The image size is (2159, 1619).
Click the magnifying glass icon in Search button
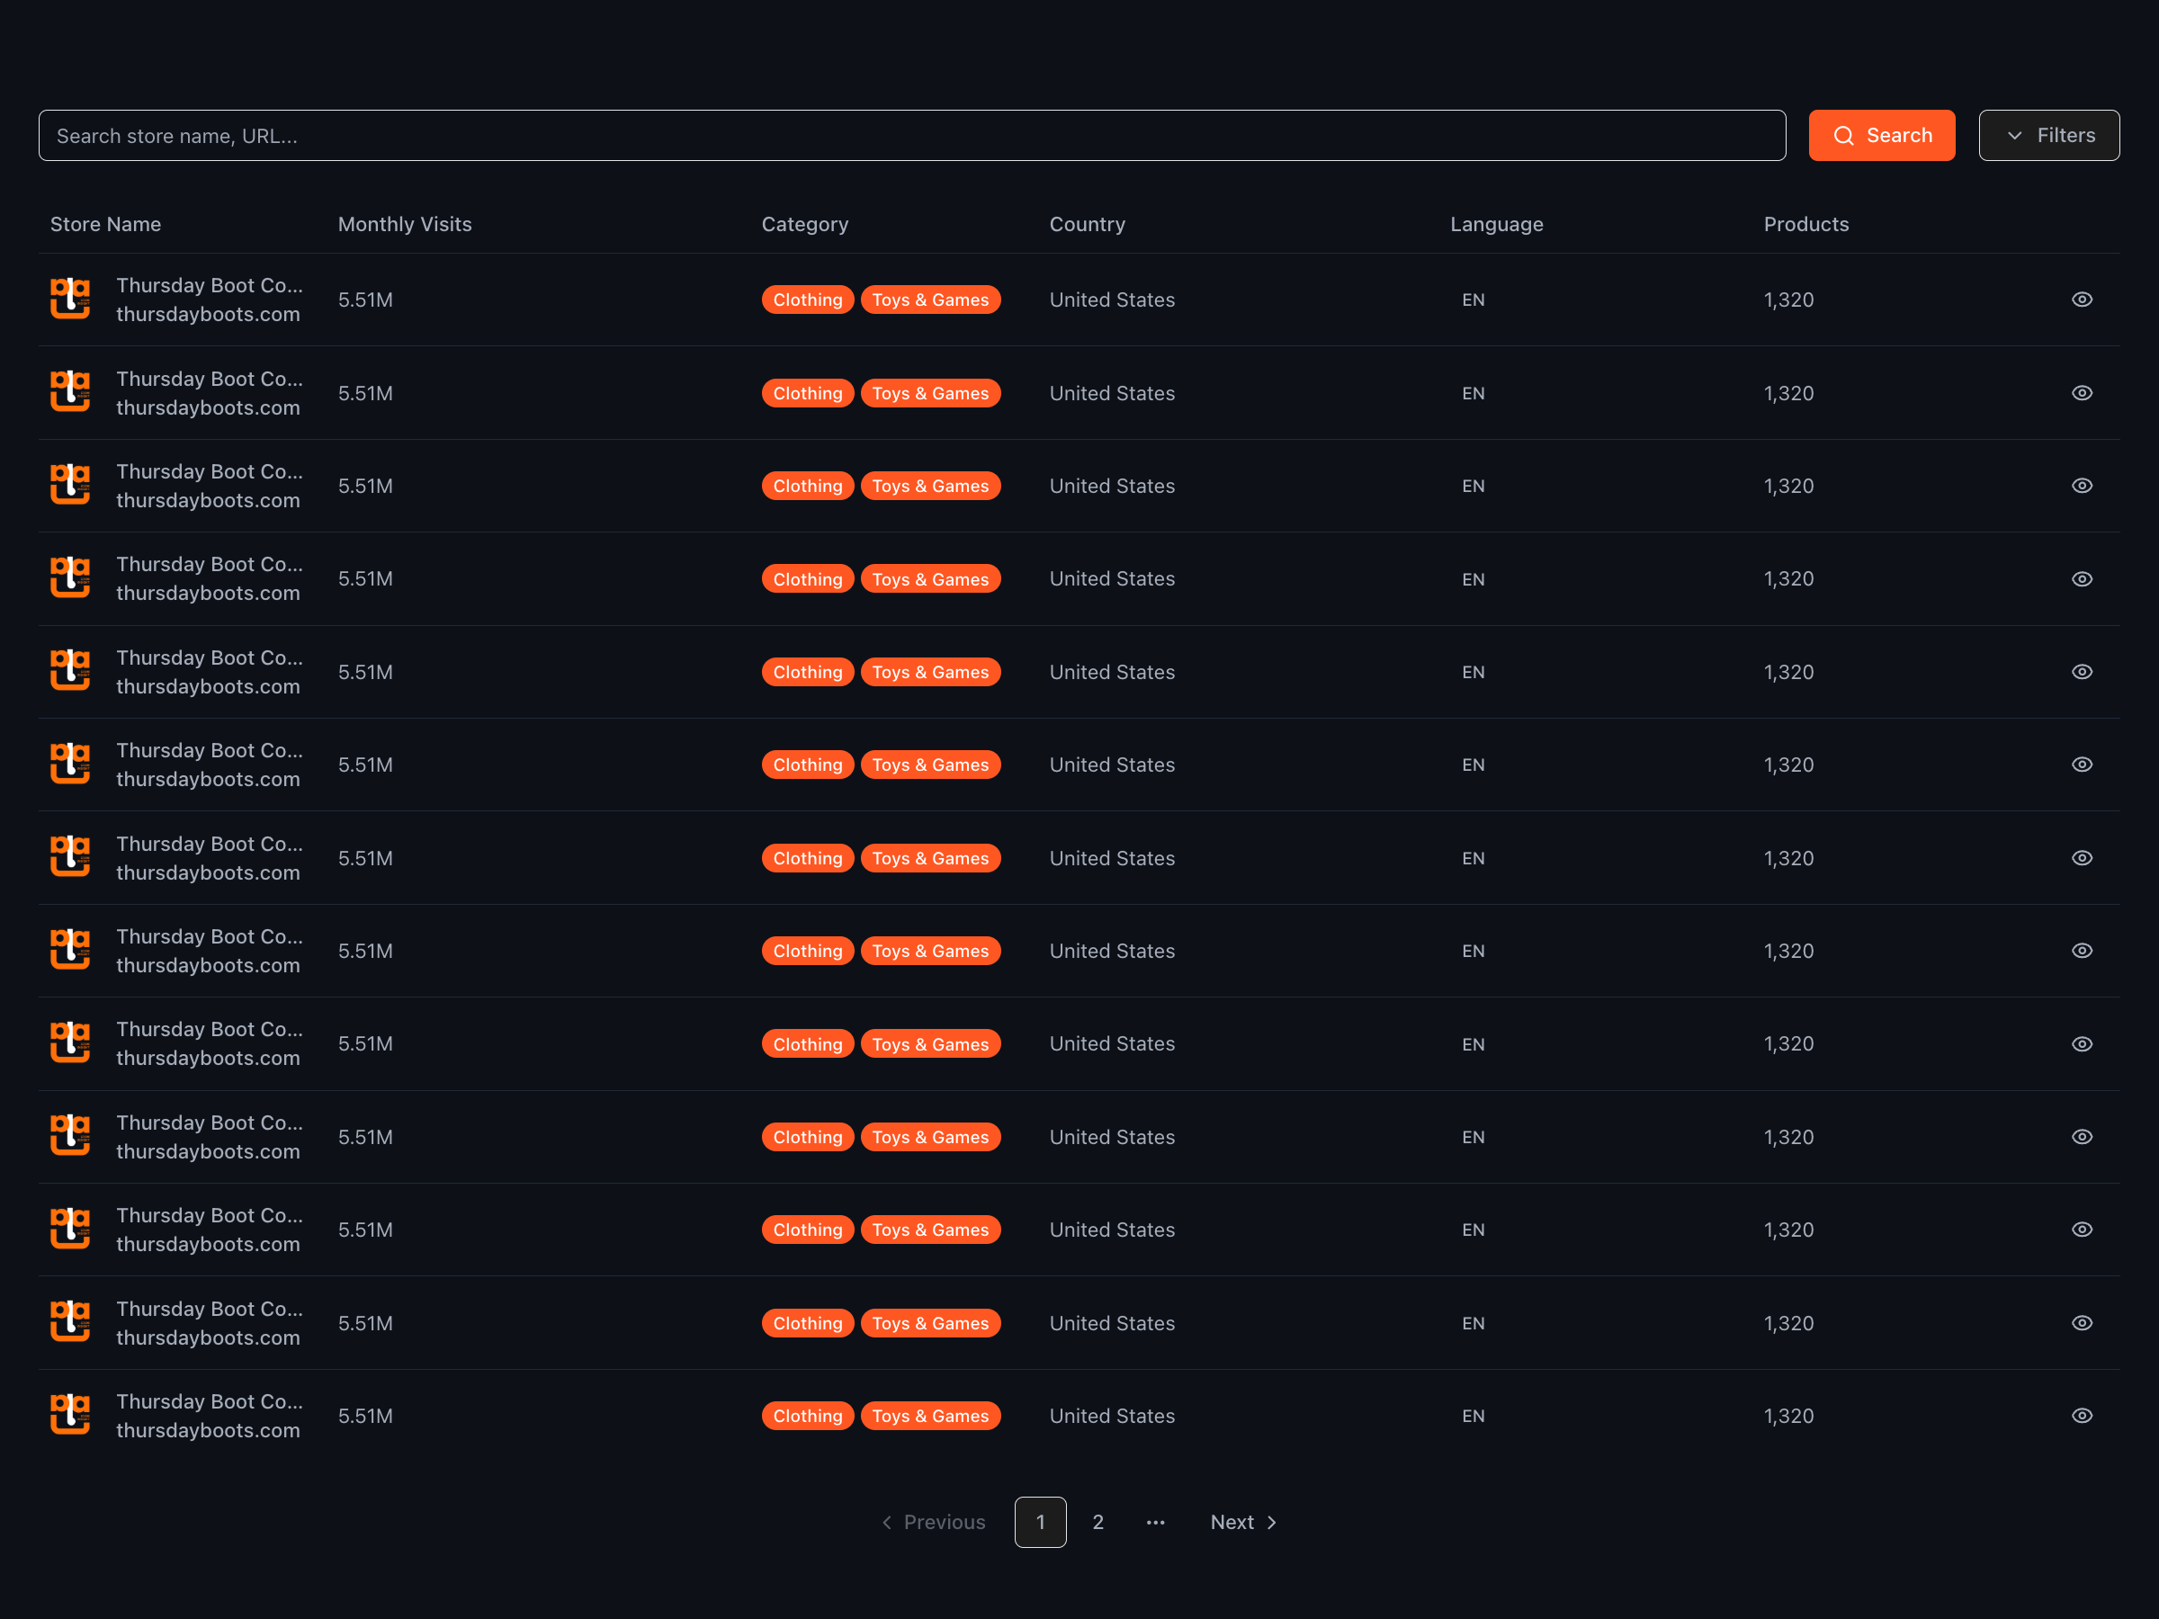[x=1846, y=136]
